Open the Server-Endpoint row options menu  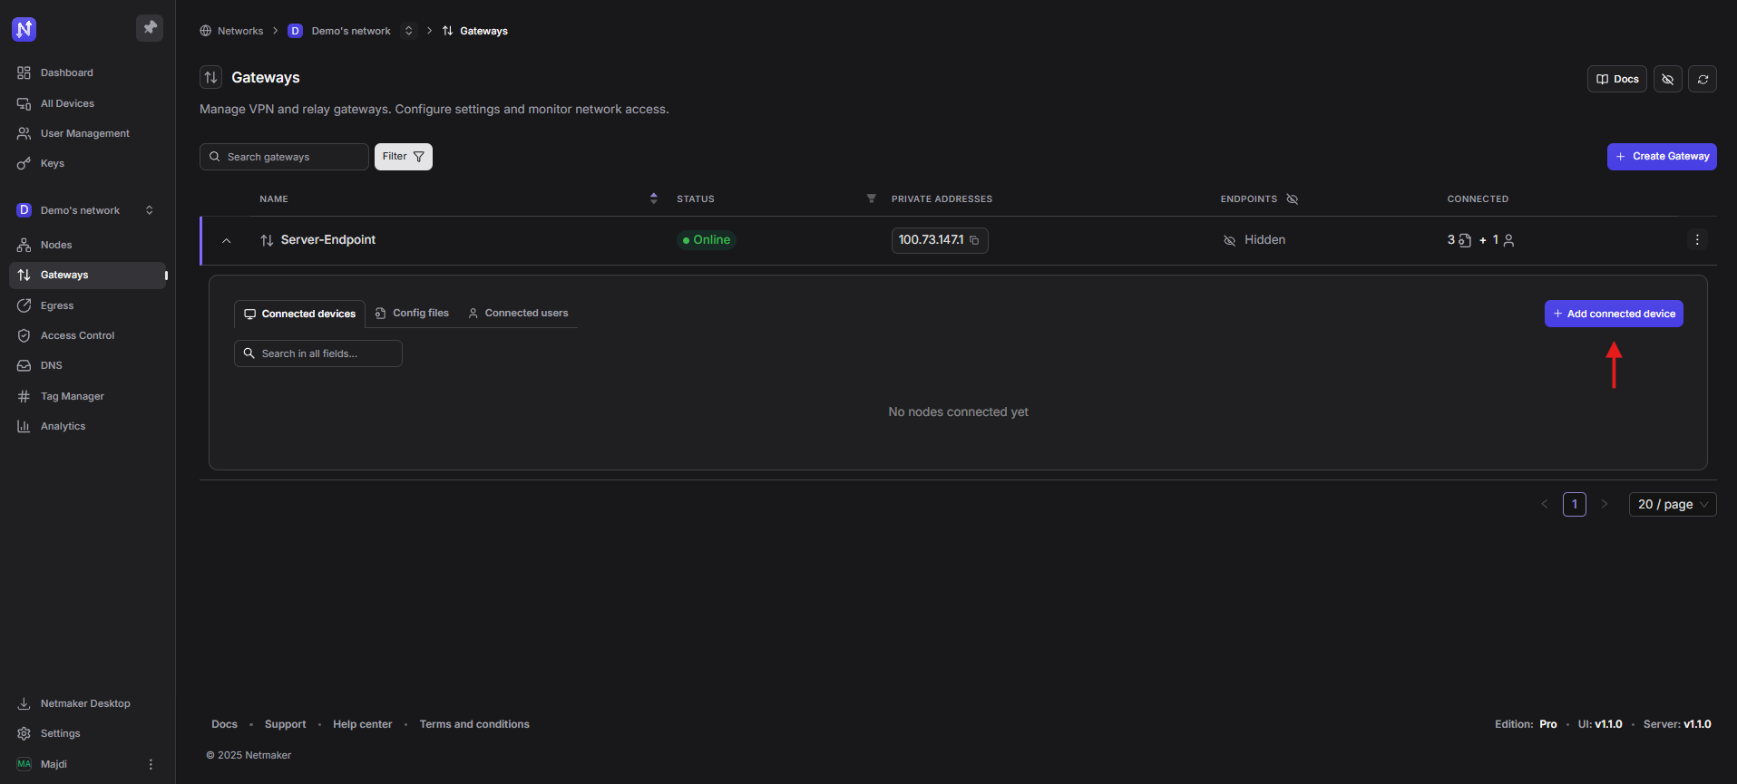(1696, 240)
